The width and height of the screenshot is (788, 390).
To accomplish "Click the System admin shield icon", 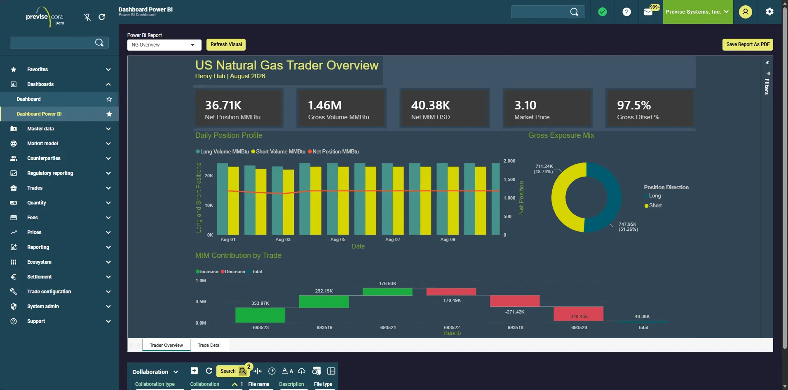I will coord(14,306).
